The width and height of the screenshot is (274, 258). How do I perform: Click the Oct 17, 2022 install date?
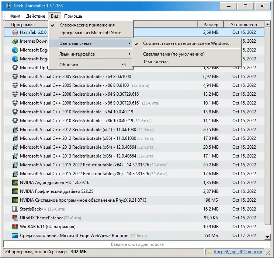244,236
